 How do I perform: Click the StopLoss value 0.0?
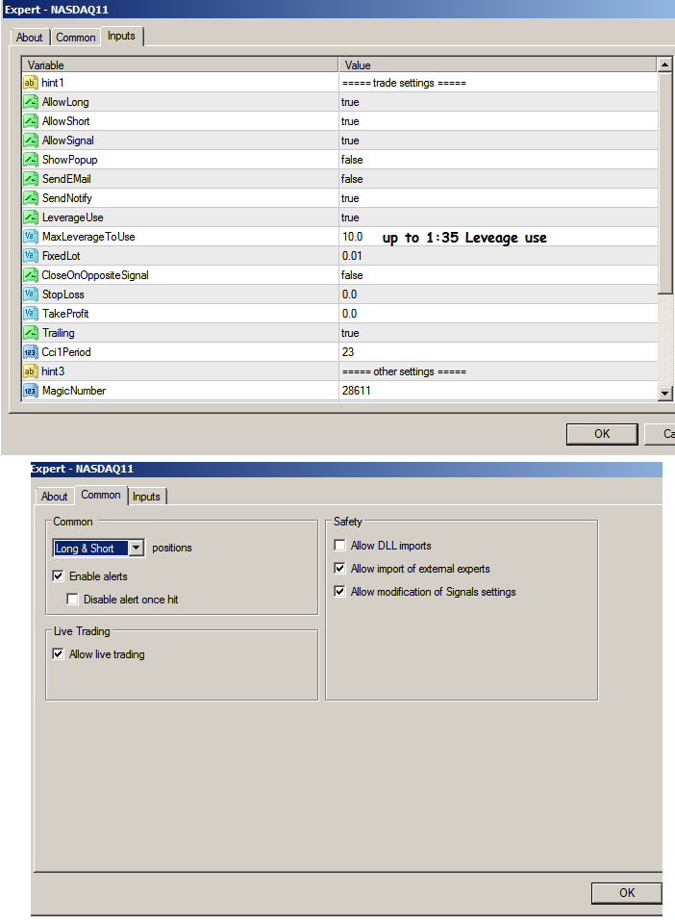(350, 294)
